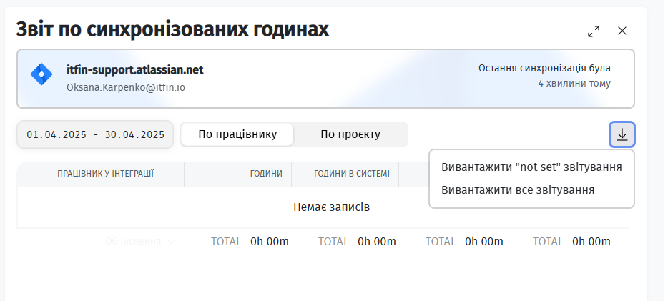The height and width of the screenshot is (301, 668).
Task: Click the report title 'Звіт по синхронізованих годинах'
Action: click(172, 30)
